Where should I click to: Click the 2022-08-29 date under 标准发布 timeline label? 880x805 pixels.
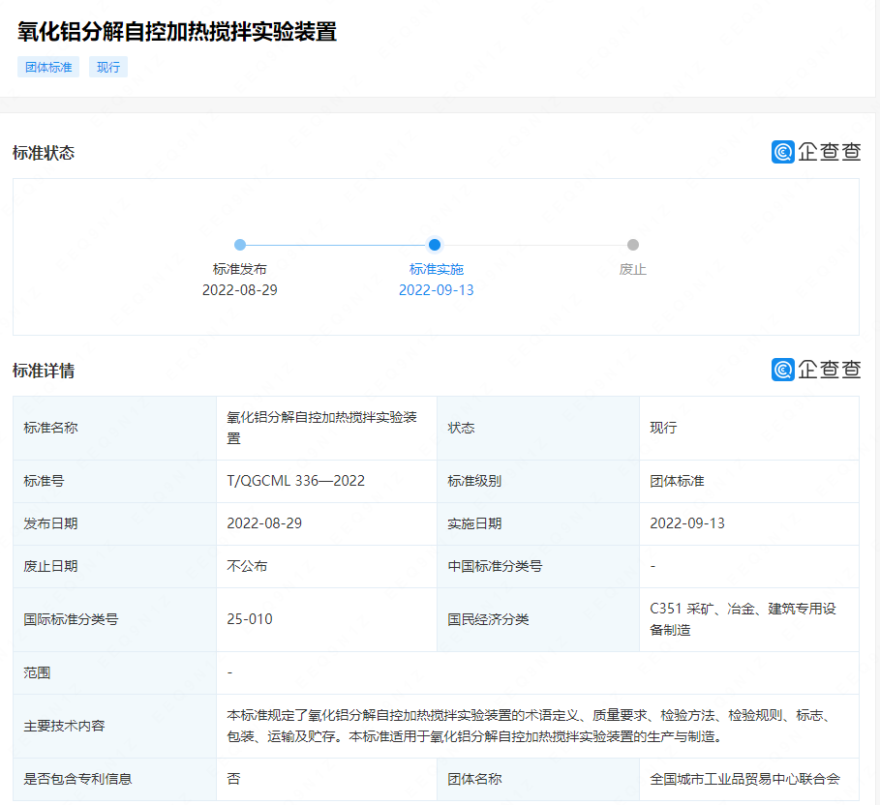tap(240, 290)
